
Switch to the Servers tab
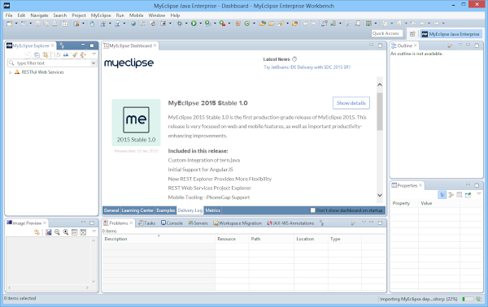[x=198, y=223]
